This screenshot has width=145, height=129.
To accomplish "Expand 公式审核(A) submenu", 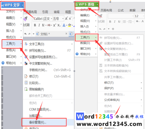I will pyautogui.click(x=141, y=100).
